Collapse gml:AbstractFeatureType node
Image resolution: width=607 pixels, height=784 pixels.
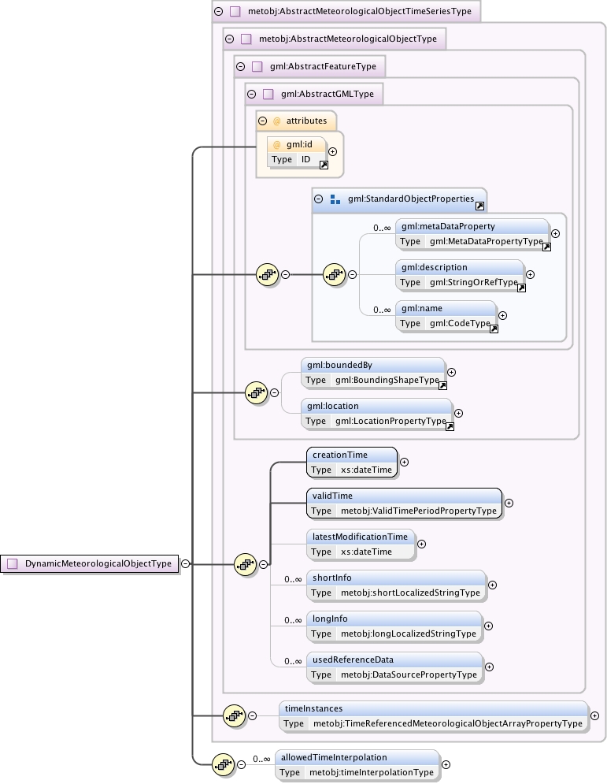coord(240,66)
